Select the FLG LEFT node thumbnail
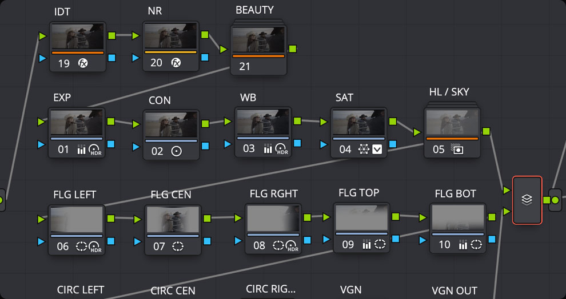Viewport: 566px width, 299px height. coord(77,219)
